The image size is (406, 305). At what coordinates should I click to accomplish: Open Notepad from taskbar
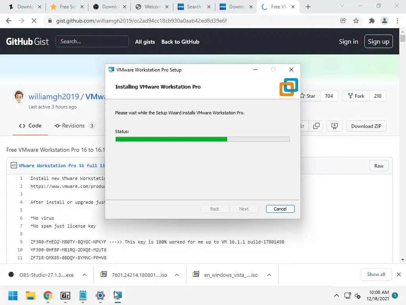coord(83,295)
